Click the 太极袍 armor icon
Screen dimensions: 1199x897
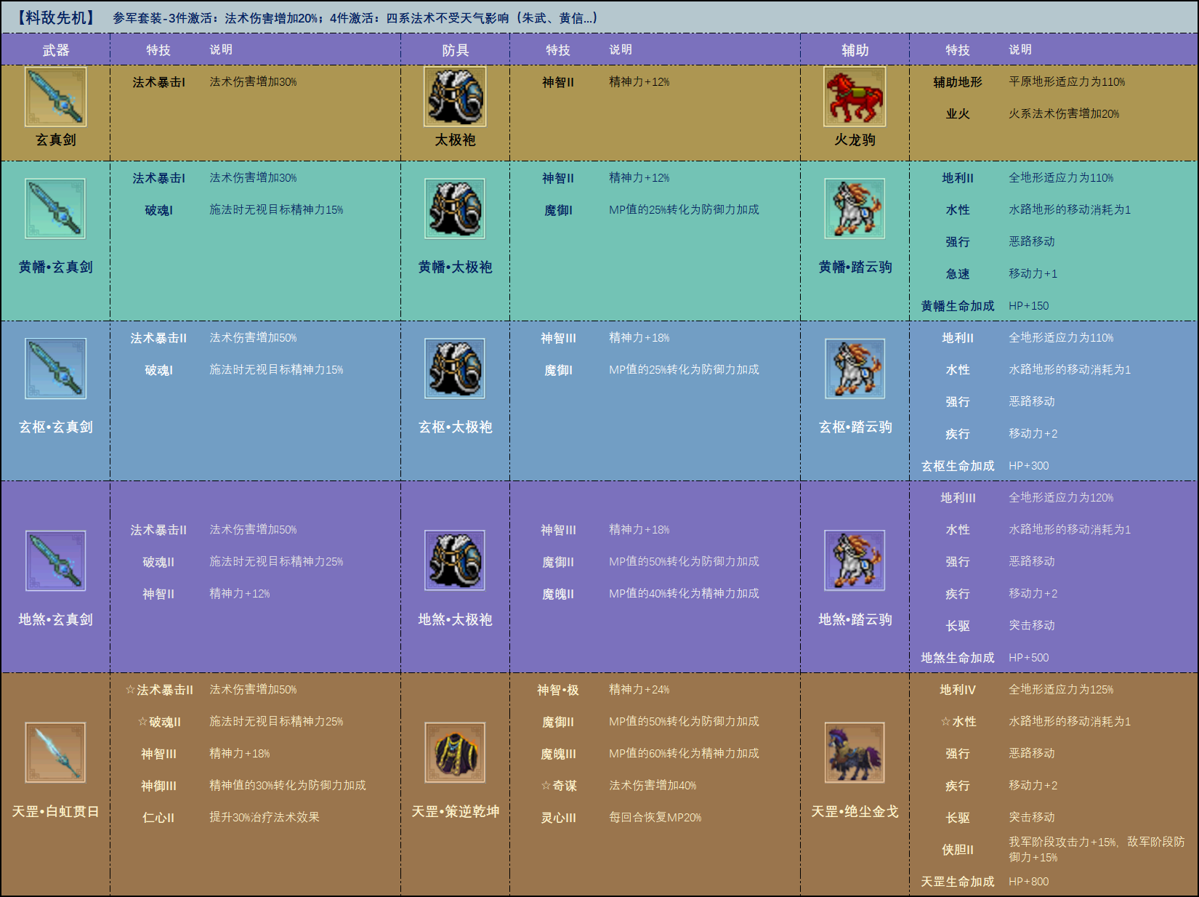456,97
